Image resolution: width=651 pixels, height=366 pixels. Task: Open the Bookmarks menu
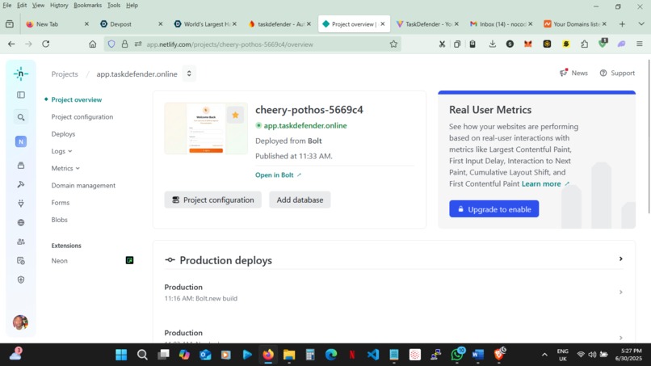tap(87, 6)
